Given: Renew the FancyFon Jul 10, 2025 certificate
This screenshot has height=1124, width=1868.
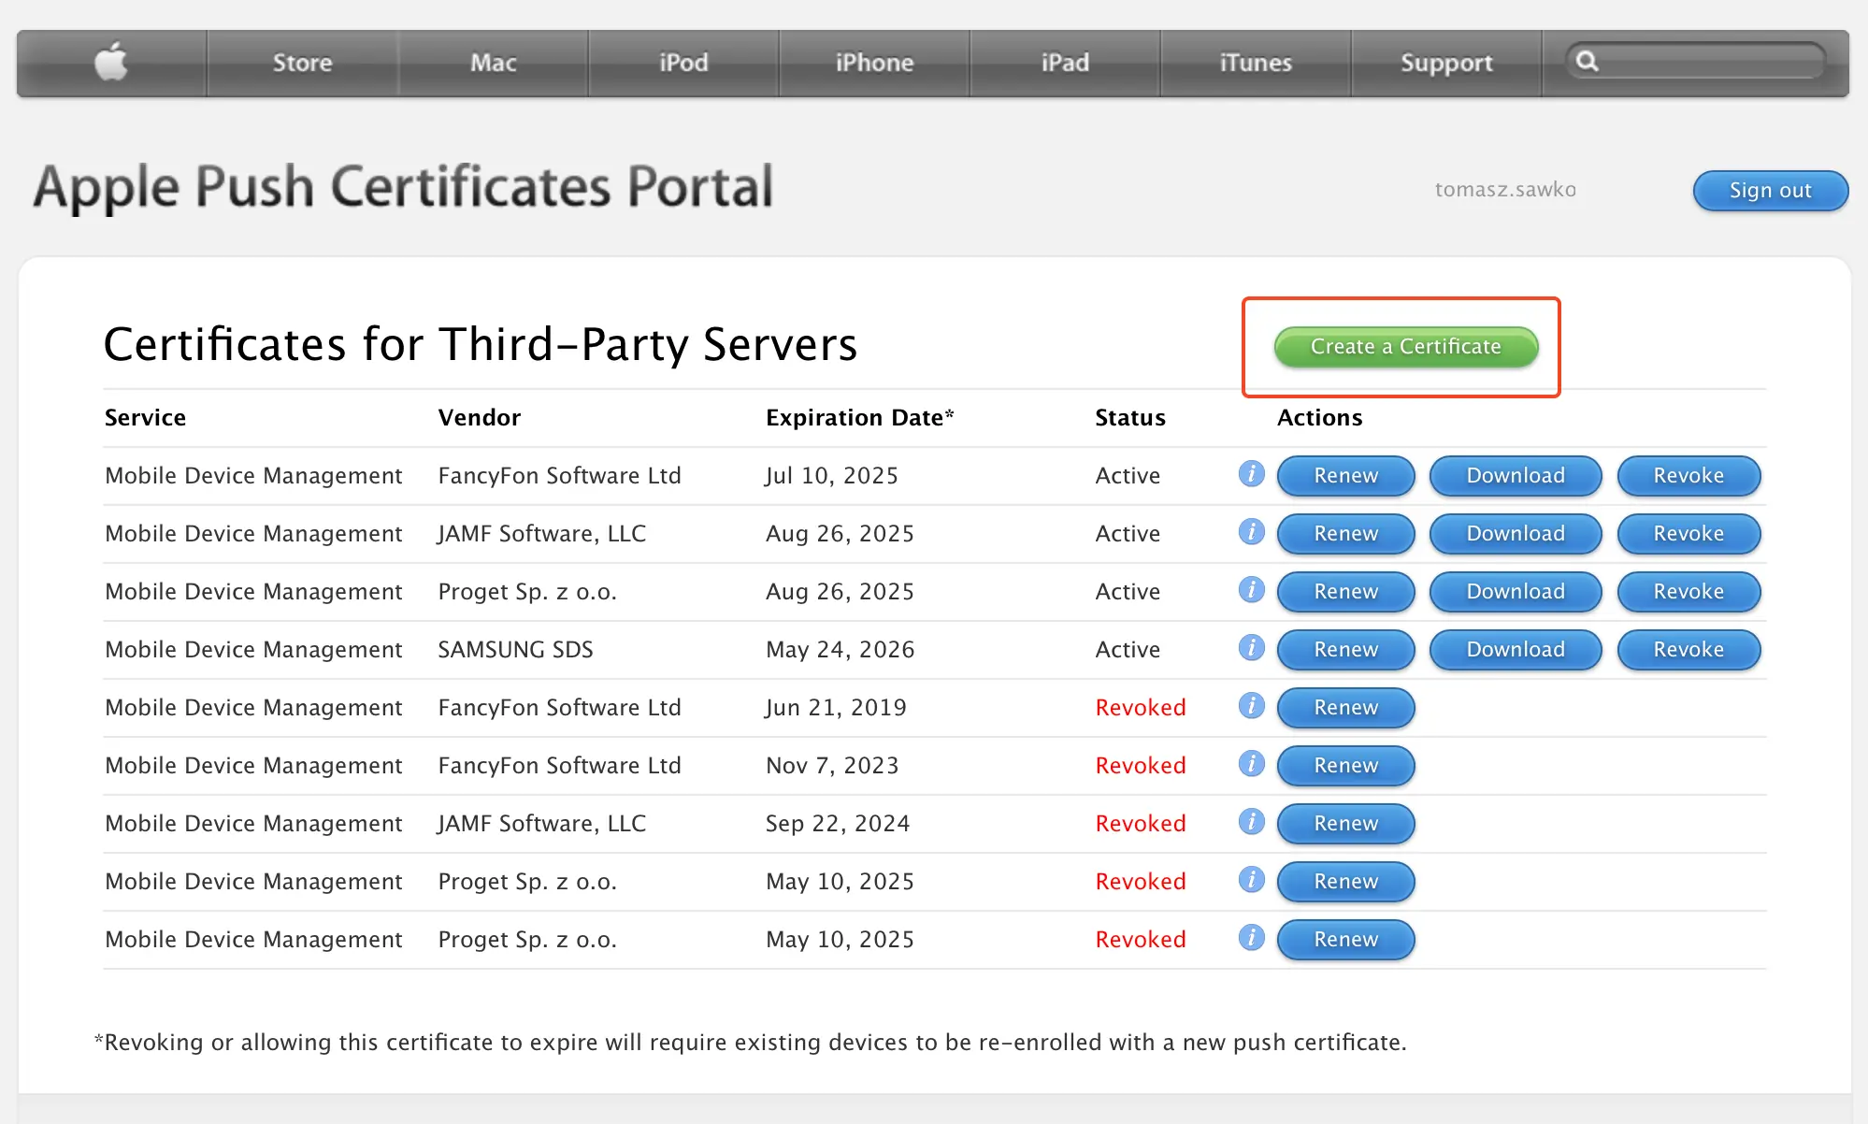Looking at the screenshot, I should (x=1345, y=476).
